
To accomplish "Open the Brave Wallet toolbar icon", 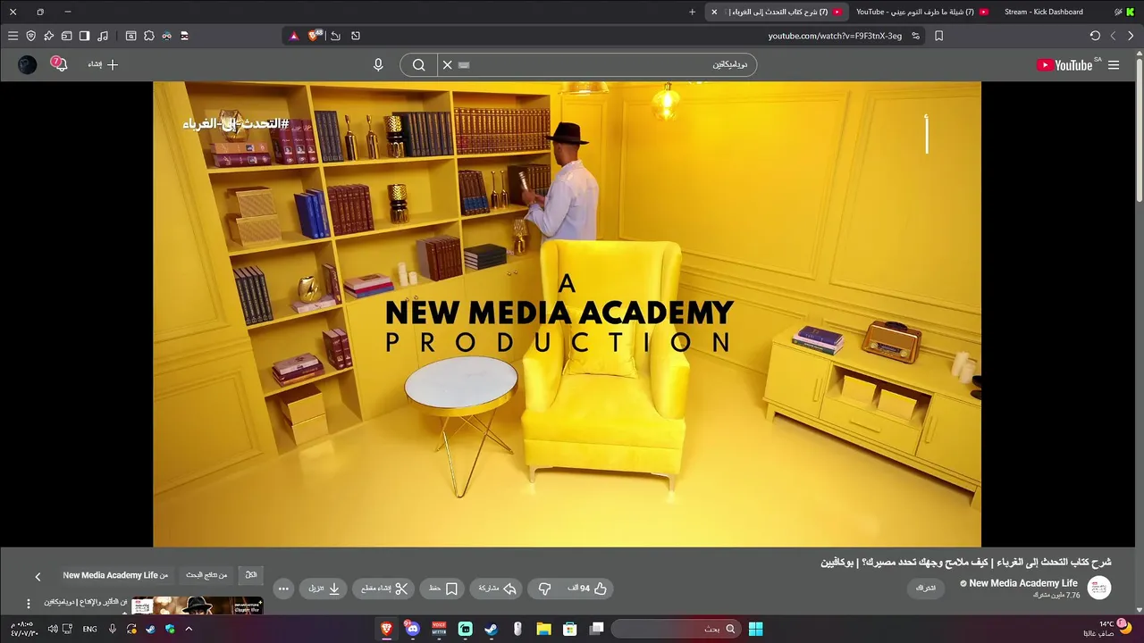I will coord(66,36).
